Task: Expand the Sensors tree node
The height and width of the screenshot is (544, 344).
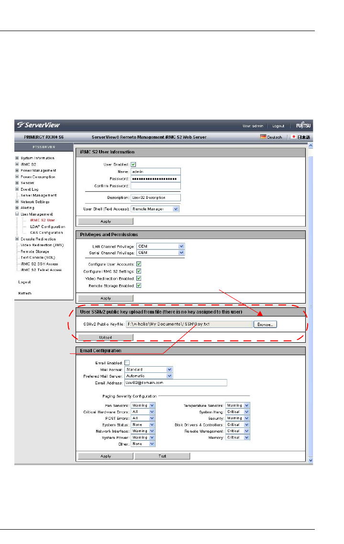Action: [17, 183]
